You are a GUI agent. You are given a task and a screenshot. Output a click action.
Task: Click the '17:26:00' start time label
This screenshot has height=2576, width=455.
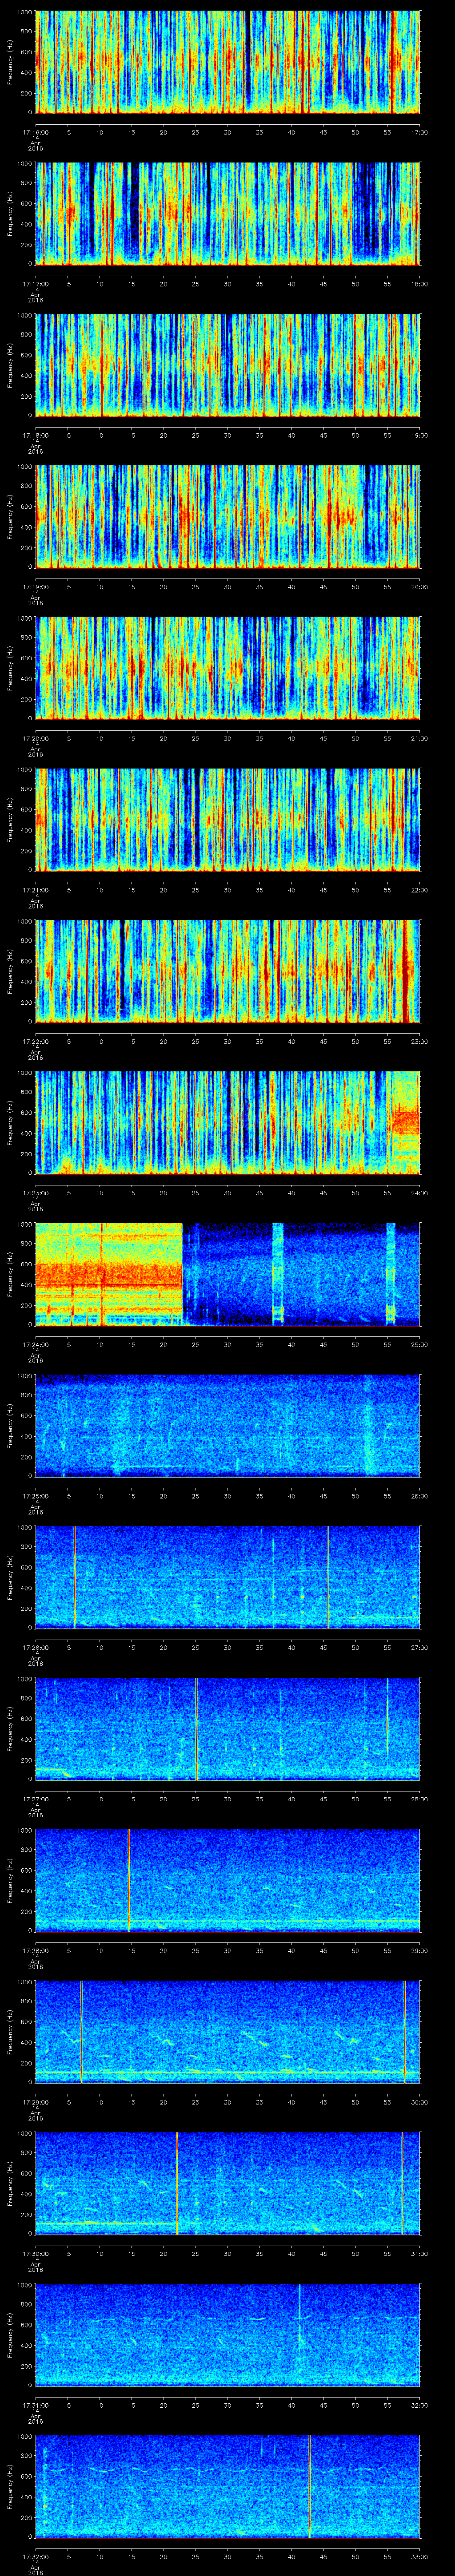[x=35, y=1647]
